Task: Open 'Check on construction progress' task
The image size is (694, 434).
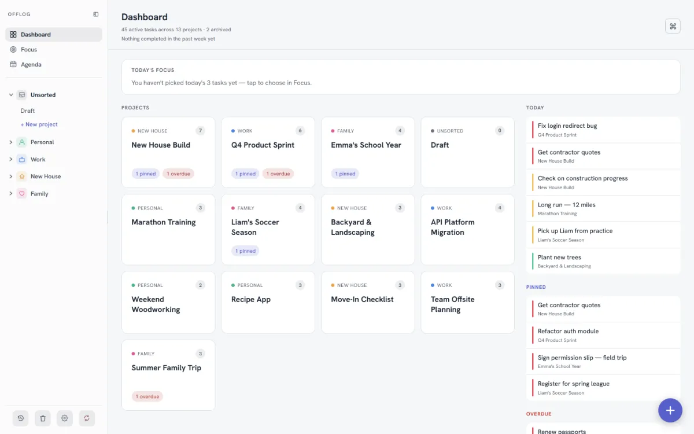Action: coord(603,182)
